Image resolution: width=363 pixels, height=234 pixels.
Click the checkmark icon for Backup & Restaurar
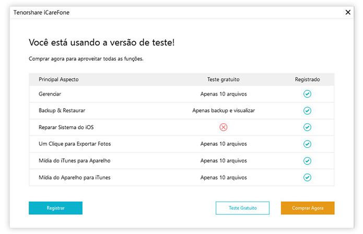point(307,111)
